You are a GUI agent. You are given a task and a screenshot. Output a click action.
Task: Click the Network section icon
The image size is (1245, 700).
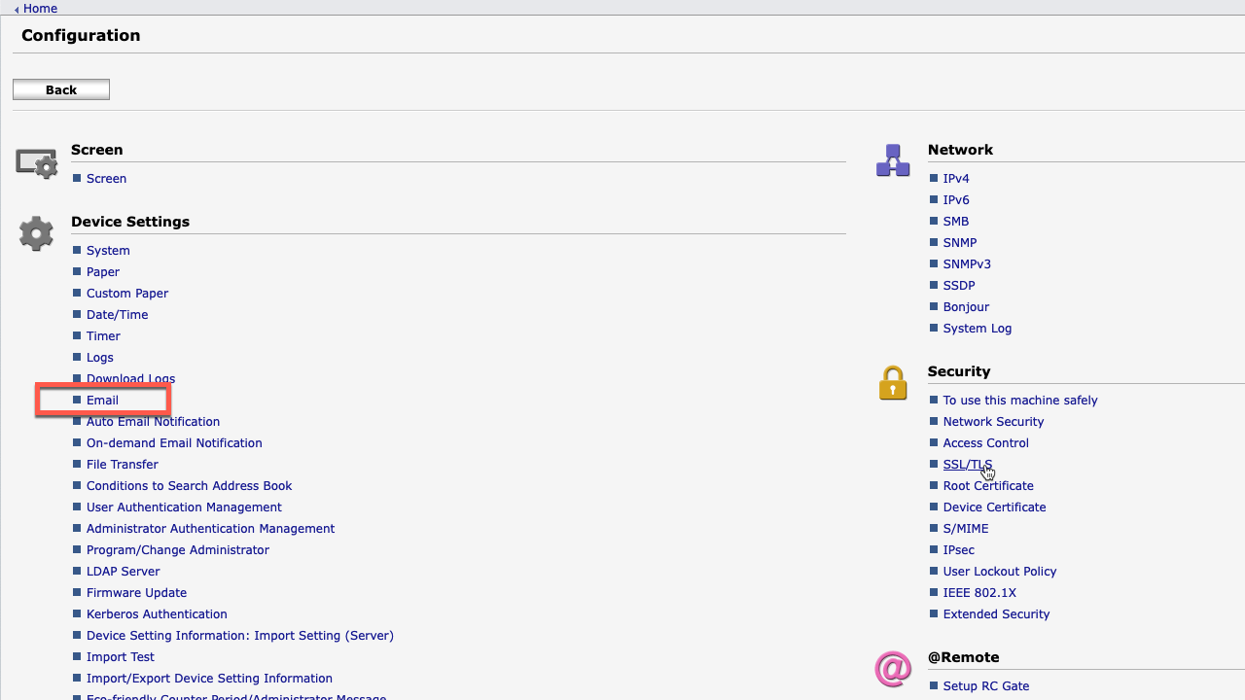[x=893, y=160]
